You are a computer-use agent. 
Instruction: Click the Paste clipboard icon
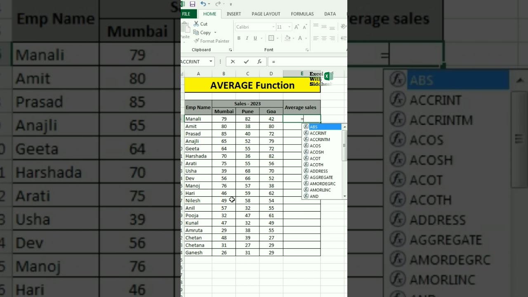click(185, 26)
